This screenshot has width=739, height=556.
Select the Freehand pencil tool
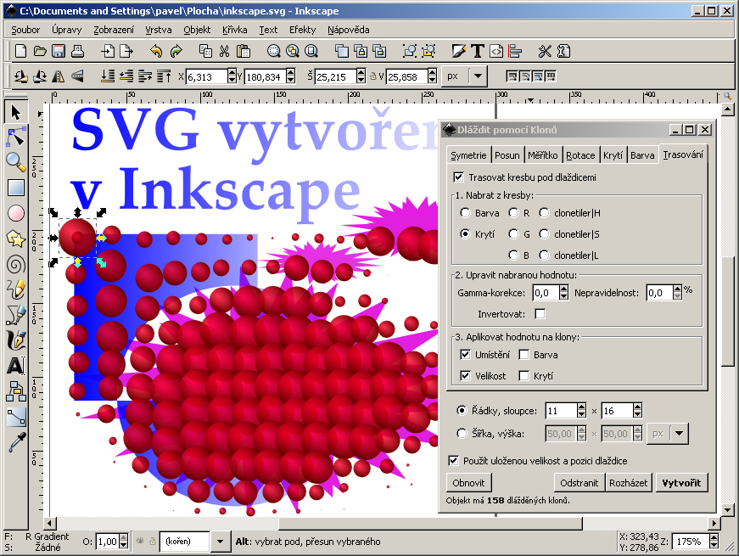point(16,289)
